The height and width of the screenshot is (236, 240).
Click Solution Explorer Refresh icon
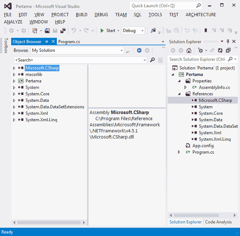click(x=220, y=50)
